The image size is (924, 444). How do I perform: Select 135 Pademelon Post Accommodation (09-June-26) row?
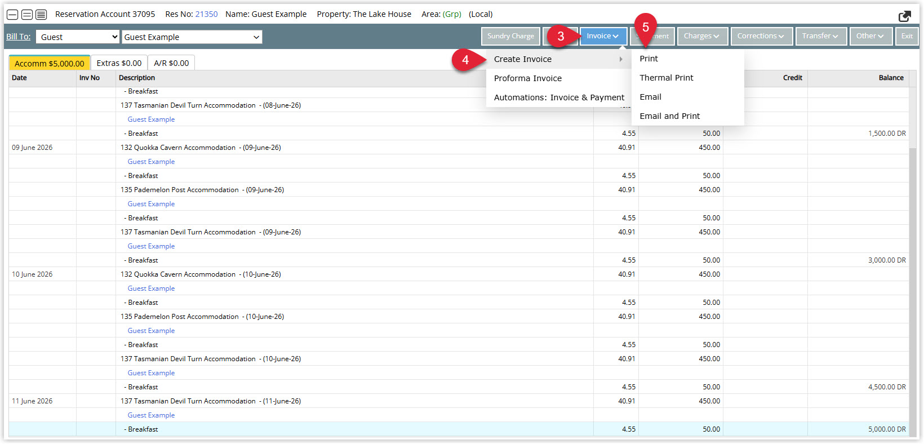click(459, 190)
